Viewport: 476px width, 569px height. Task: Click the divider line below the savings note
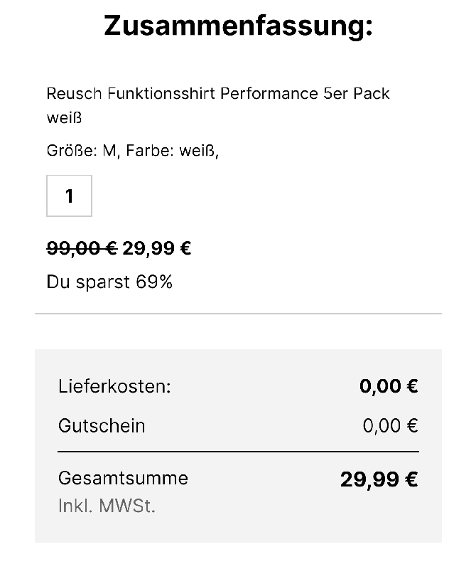pyautogui.click(x=238, y=313)
